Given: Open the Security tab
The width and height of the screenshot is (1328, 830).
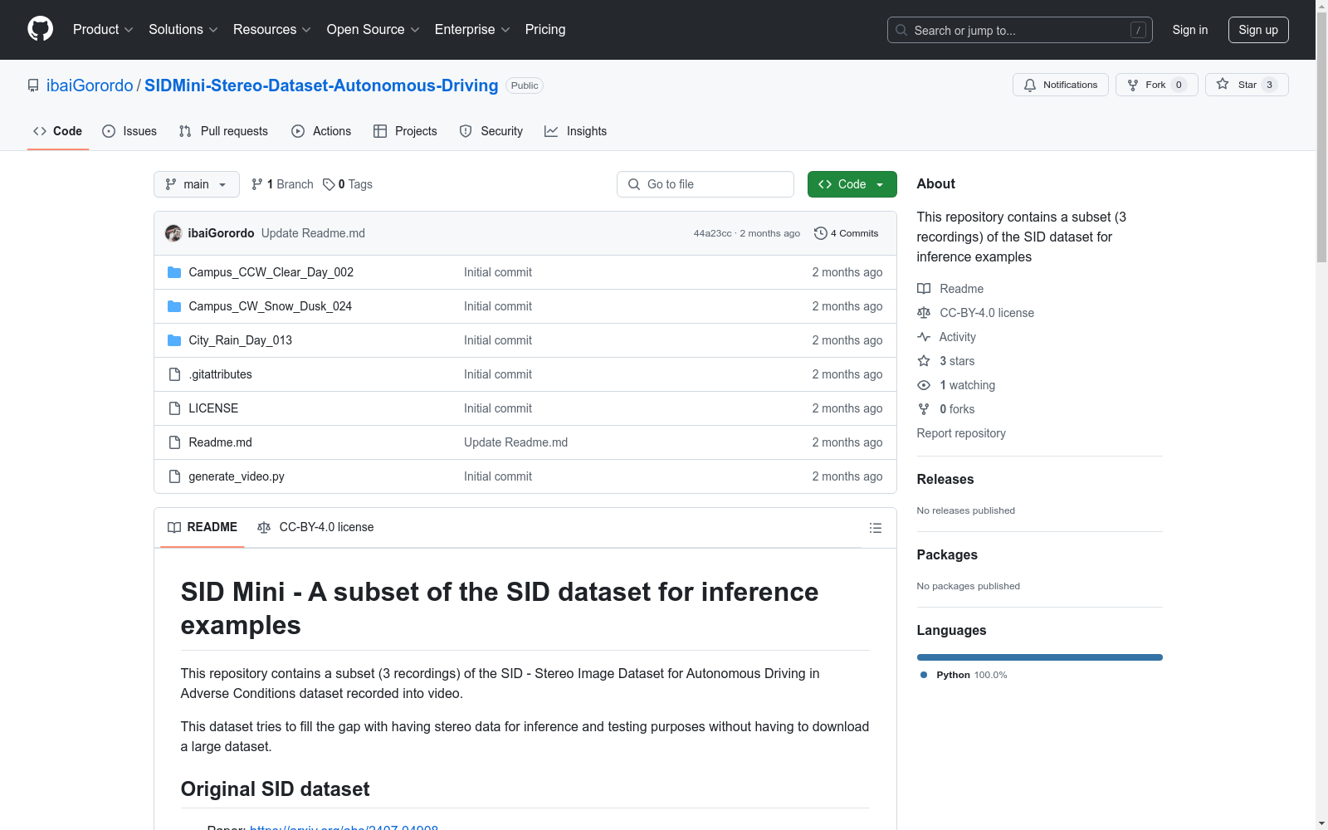Looking at the screenshot, I should click(491, 131).
